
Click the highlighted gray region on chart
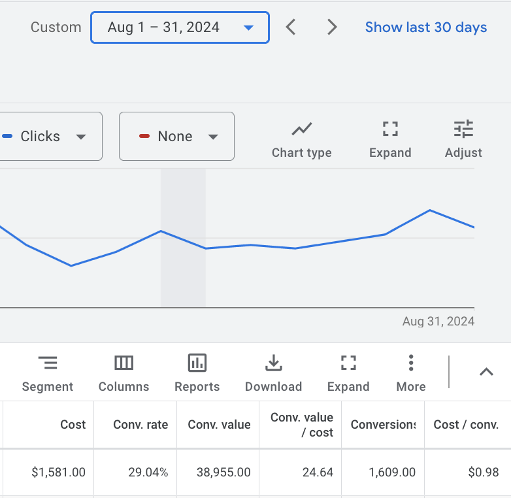183,274
